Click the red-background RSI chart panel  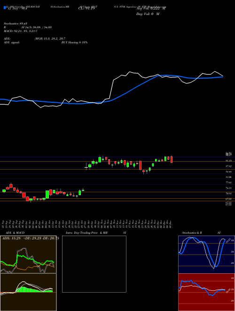206,292
